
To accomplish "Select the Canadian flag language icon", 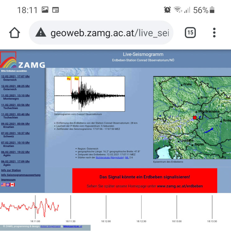I will [x=12, y=185].
